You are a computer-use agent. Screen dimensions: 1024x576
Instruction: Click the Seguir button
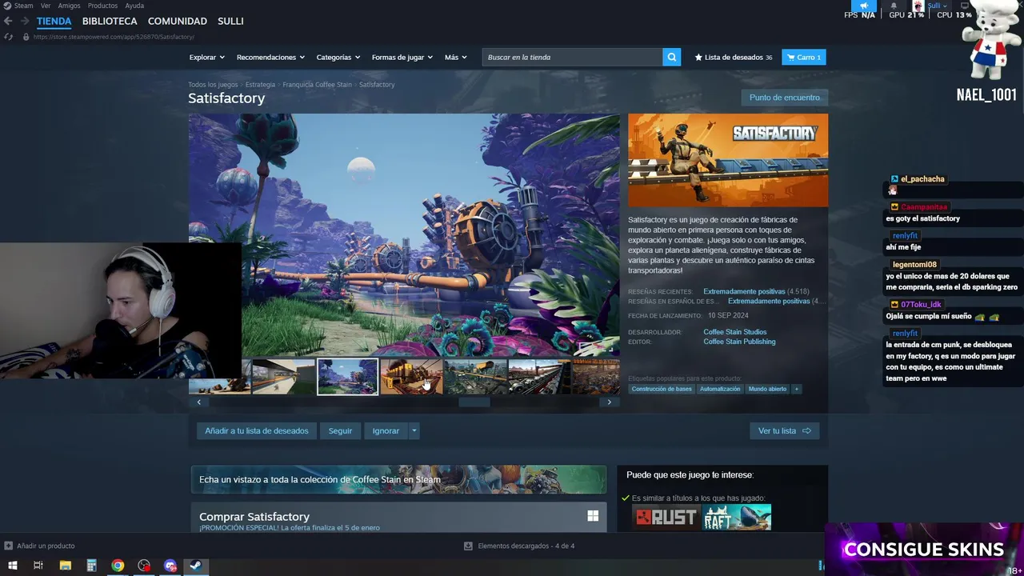340,430
